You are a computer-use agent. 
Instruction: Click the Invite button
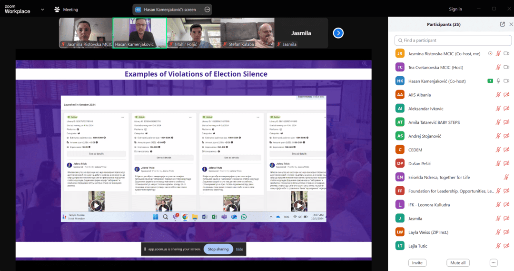[417, 262]
